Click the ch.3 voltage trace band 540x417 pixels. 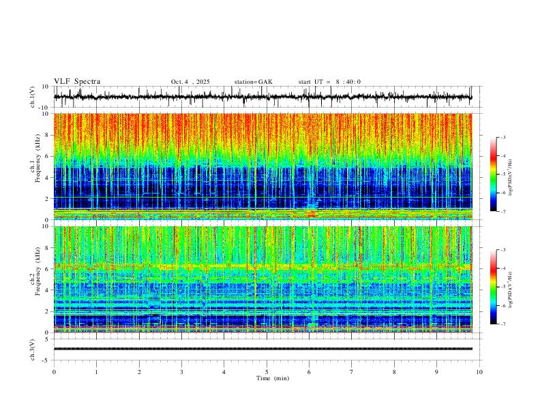[x=262, y=349]
